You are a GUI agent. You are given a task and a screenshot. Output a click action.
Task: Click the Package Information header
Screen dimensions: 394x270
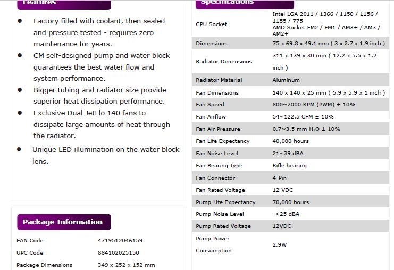[62, 222]
